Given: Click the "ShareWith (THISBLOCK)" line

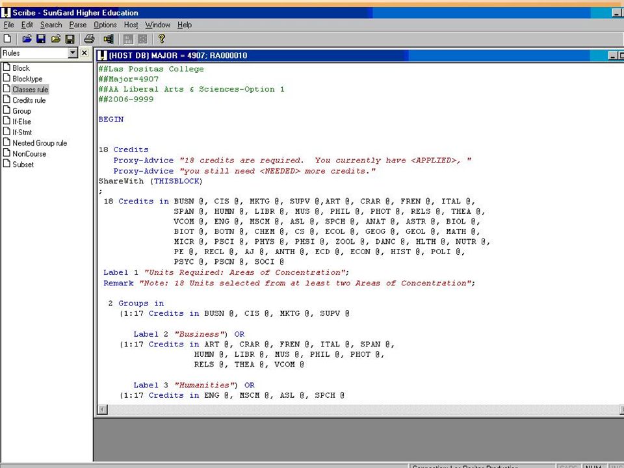Looking at the screenshot, I should (x=150, y=181).
